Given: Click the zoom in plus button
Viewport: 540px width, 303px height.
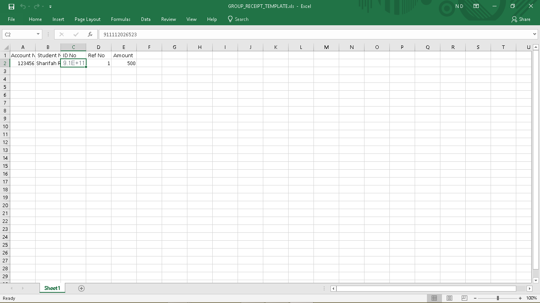Looking at the screenshot, I should point(520,298).
